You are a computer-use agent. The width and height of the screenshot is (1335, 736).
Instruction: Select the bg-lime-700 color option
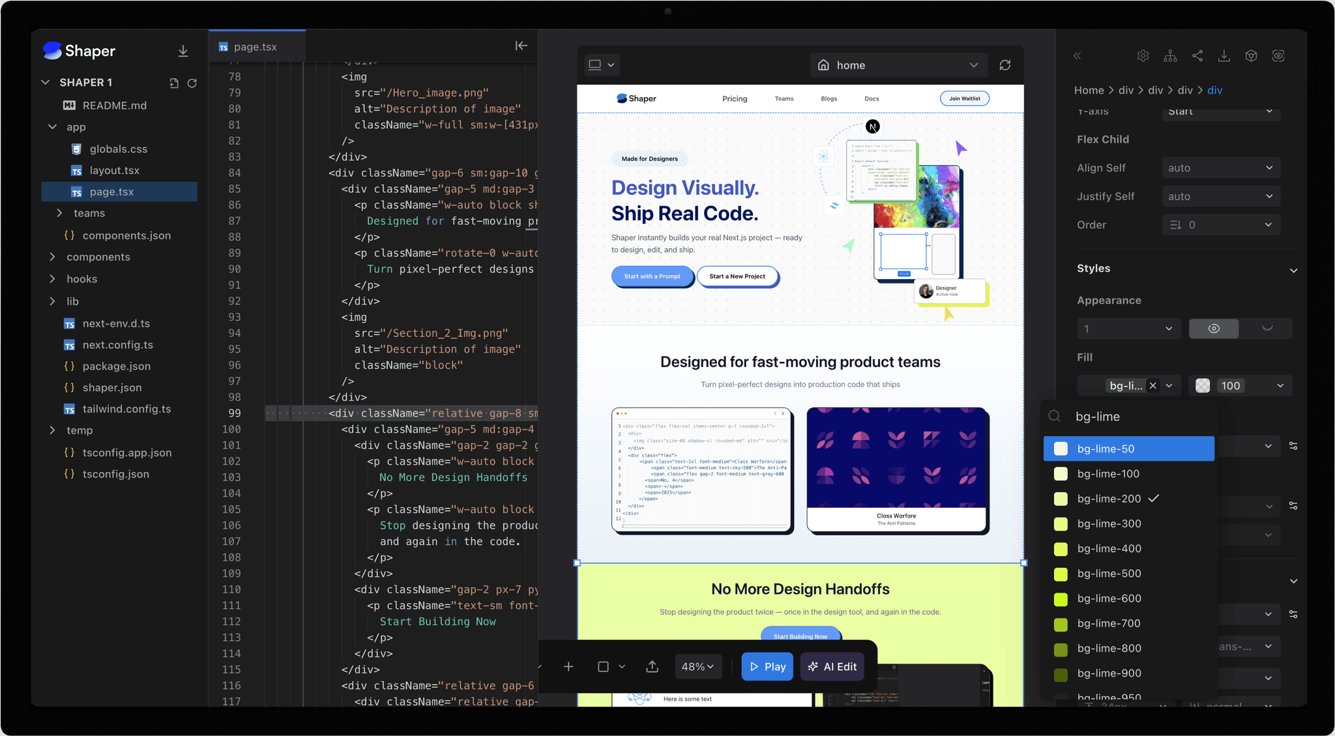[1128, 623]
